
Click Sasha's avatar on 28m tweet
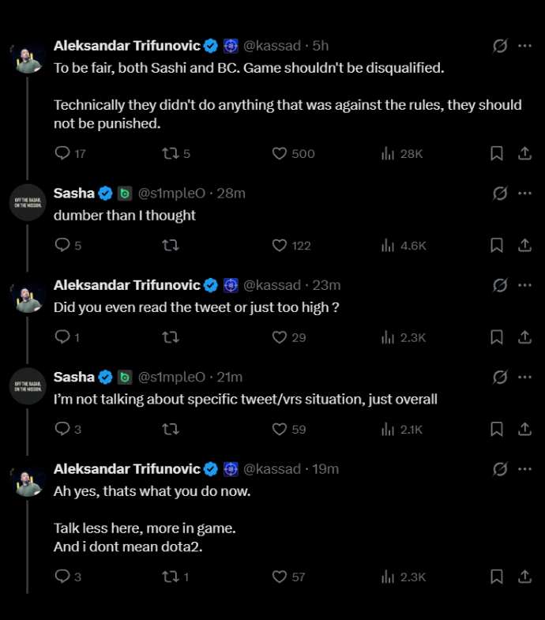coord(28,202)
